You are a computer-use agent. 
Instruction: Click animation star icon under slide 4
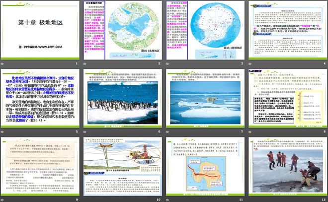[x=250, y=64]
